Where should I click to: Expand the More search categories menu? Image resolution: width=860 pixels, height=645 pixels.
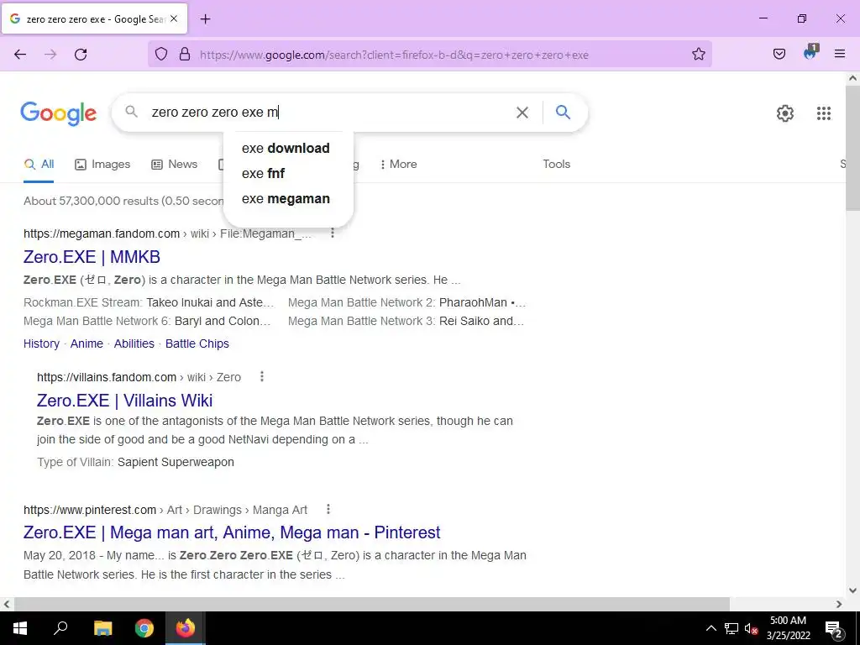click(x=398, y=164)
